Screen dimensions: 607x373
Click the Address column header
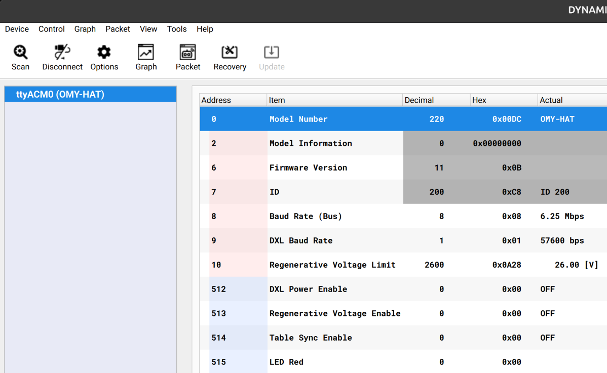point(215,100)
